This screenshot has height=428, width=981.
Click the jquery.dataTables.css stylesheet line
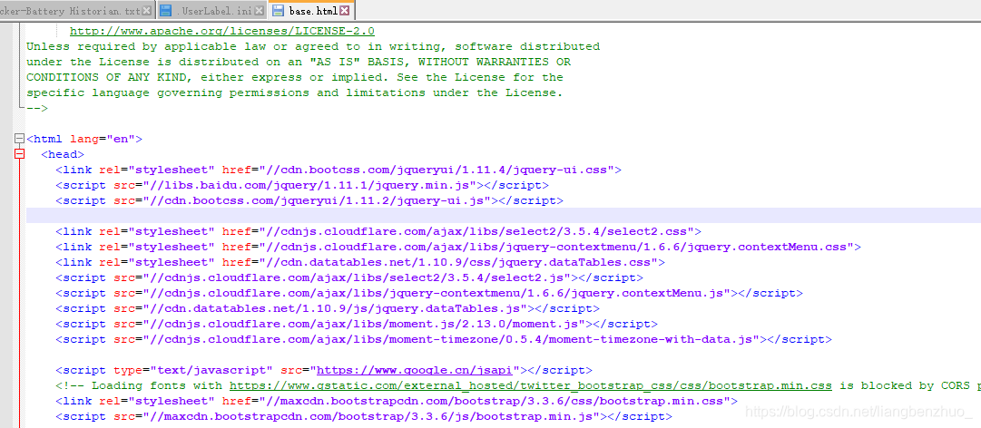(x=360, y=262)
